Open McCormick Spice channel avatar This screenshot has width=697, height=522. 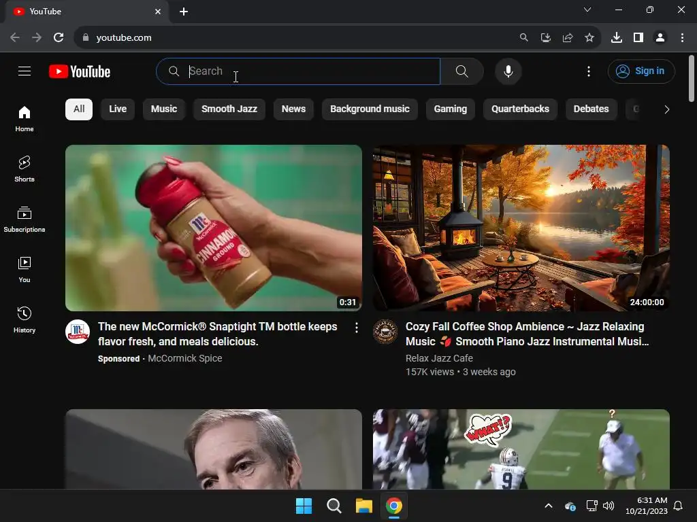coord(78,332)
